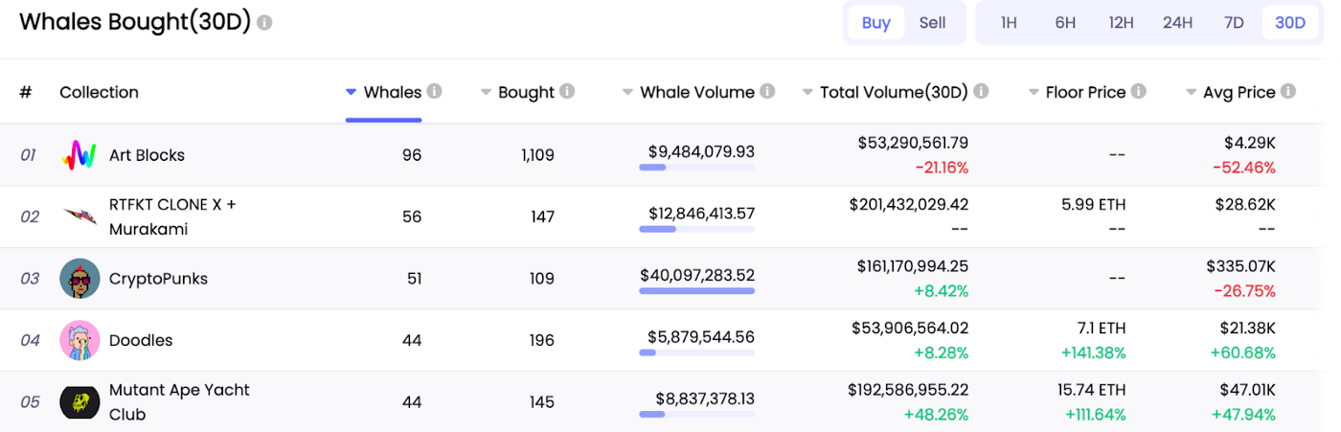Click the Collection column header
The width and height of the screenshot is (1341, 432).
(99, 92)
